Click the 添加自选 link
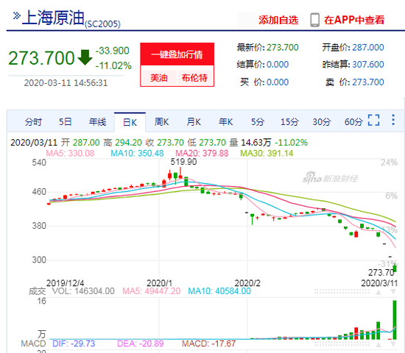This screenshot has height=353, width=405. coord(278,20)
